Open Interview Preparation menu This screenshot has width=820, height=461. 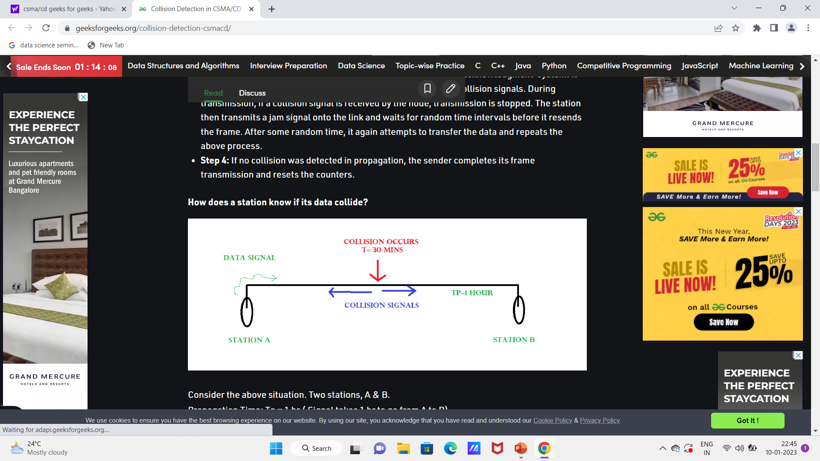[x=288, y=66]
